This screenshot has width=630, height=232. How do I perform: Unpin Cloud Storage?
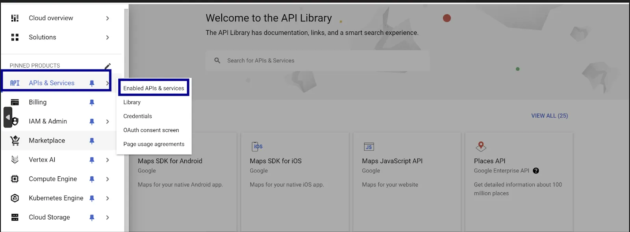coord(92,218)
